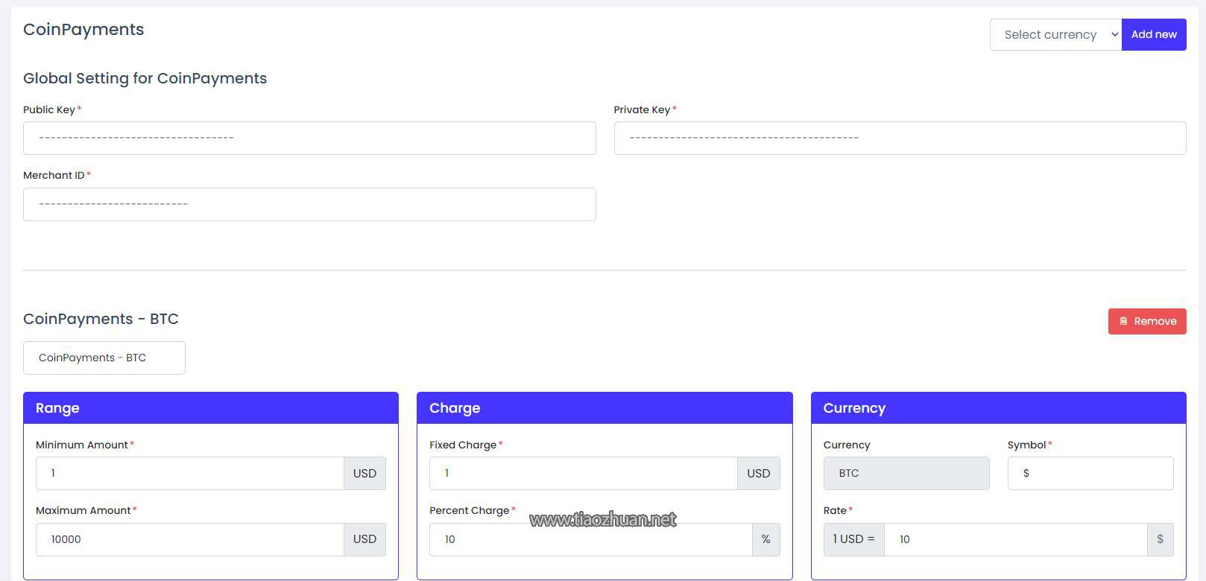Click the % addon beside Percent Charge
1206x581 pixels.
[766, 539]
